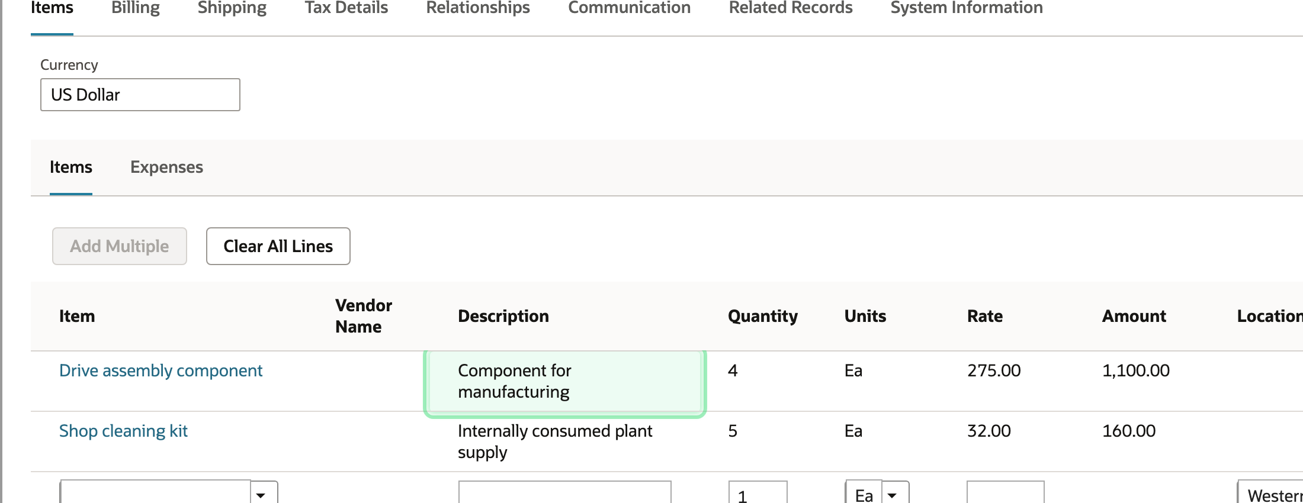This screenshot has height=503, width=1303.
Task: Click the new line item input field
Action: pos(155,493)
